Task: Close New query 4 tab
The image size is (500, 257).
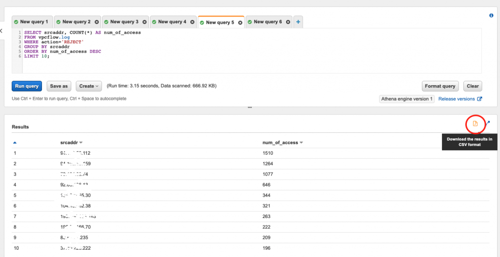Action: tap(192, 22)
